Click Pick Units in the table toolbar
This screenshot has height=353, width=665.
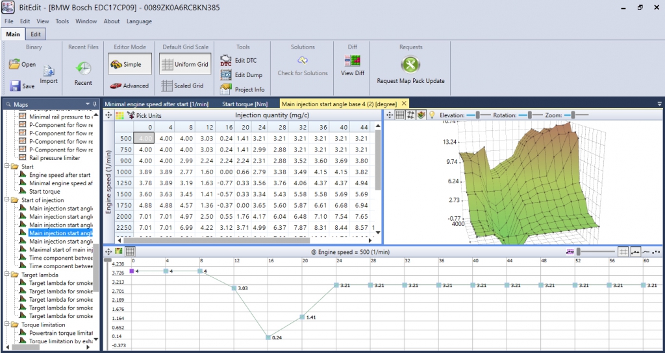pos(144,115)
